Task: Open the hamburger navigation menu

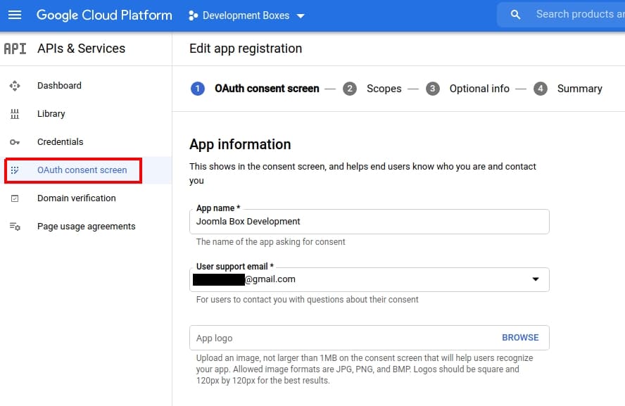Action: pos(15,15)
